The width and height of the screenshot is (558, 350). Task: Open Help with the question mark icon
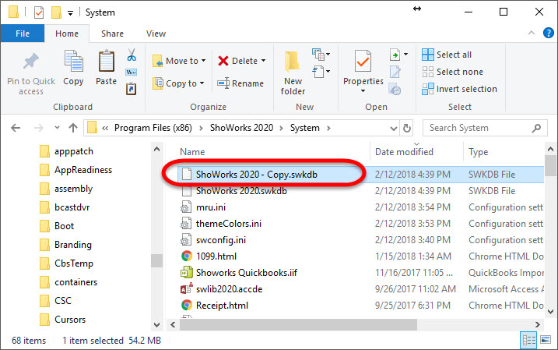[549, 34]
